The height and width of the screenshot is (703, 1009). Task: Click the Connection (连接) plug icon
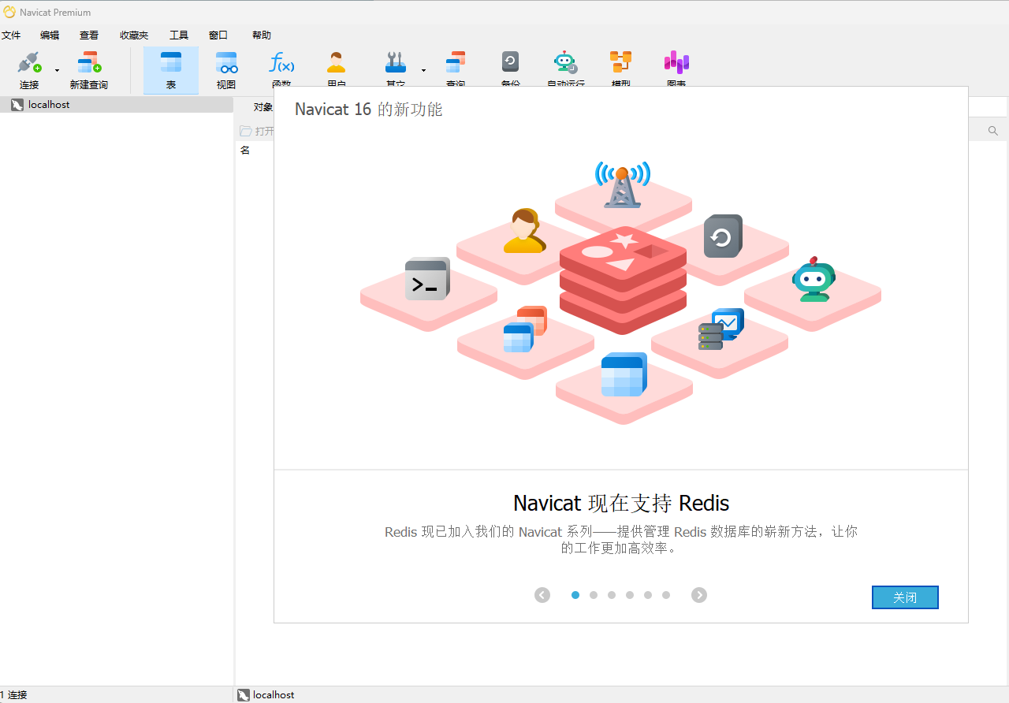[29, 63]
